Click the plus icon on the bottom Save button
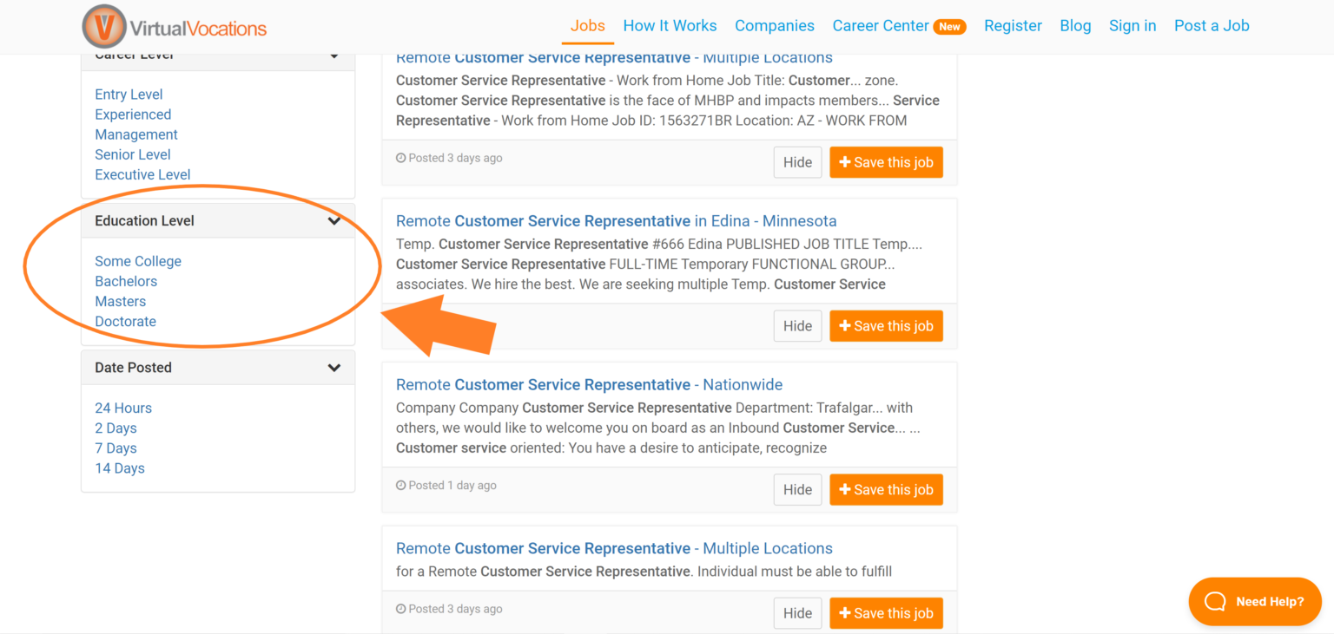The height and width of the screenshot is (634, 1334). pyautogui.click(x=845, y=612)
